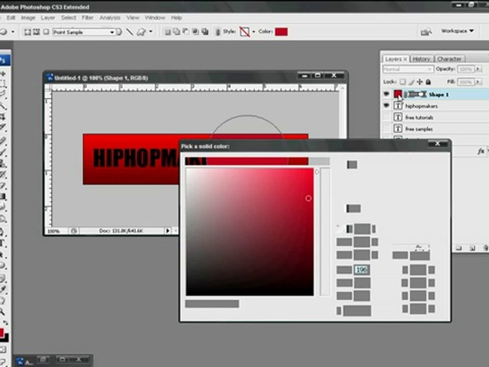489x367 pixels.
Task: Toggle lock position
Action: [420, 82]
